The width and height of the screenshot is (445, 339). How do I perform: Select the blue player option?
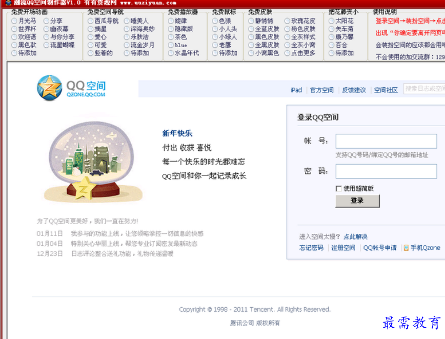[171, 45]
